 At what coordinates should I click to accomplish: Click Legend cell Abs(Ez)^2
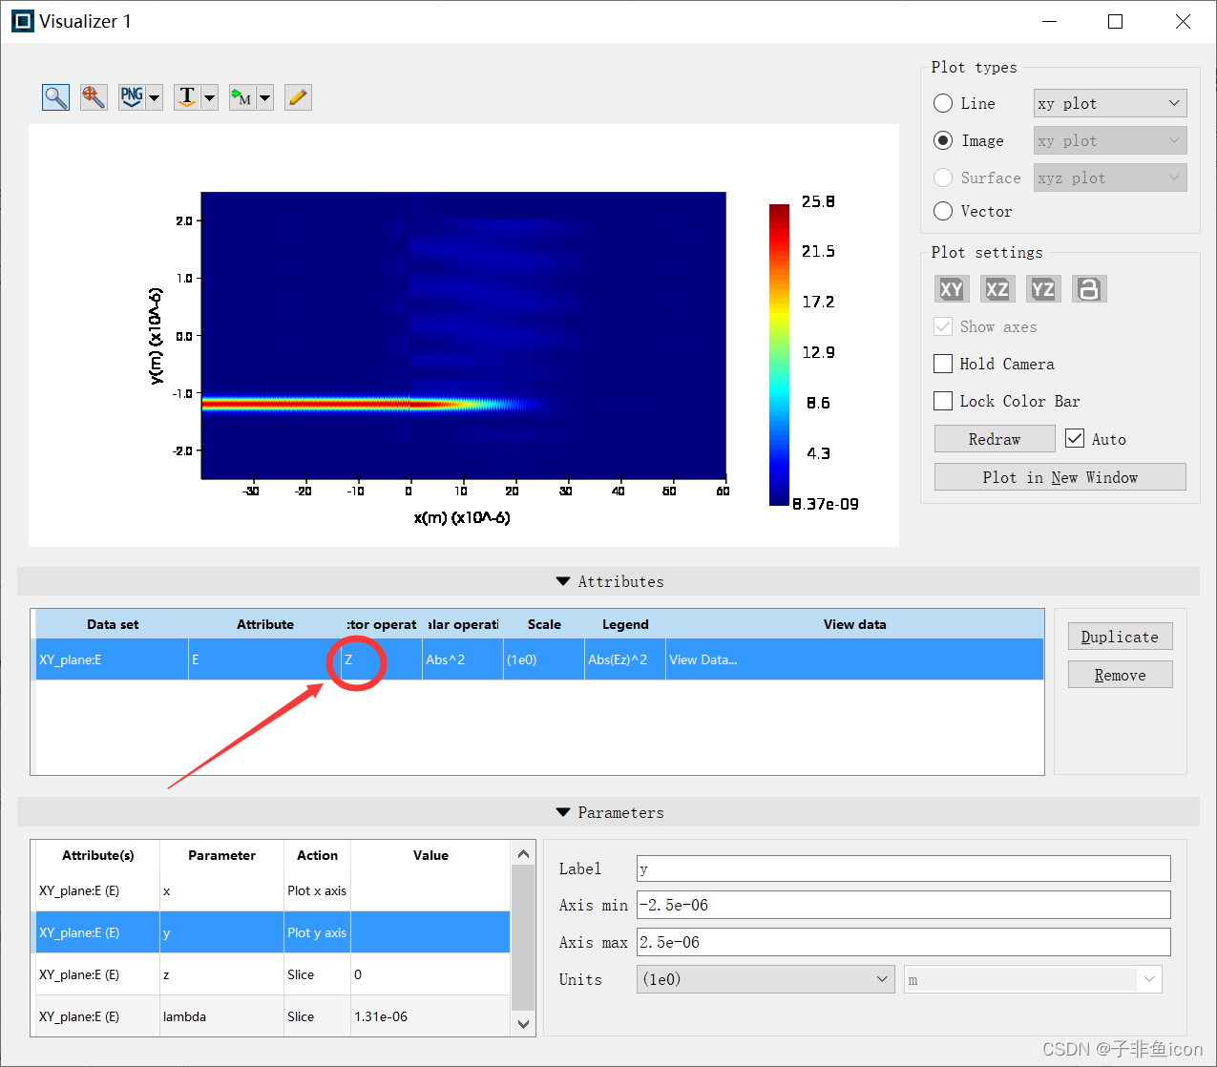pos(625,659)
